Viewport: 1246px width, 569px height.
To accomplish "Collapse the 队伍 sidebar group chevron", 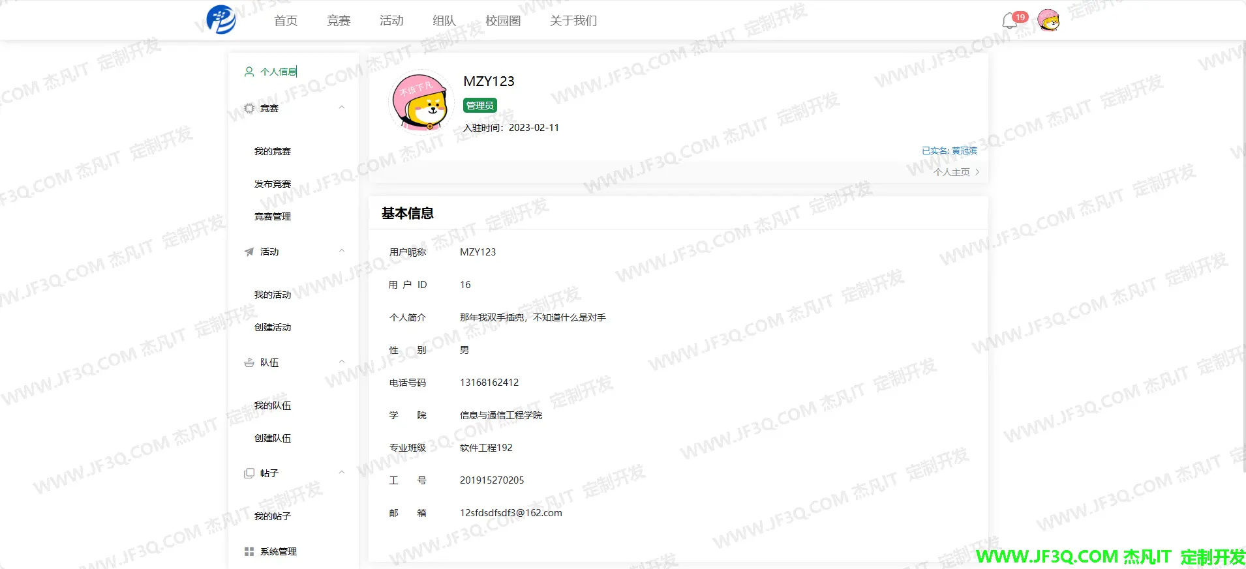I will coord(342,362).
